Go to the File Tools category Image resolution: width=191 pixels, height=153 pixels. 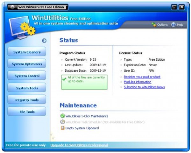[27, 112]
